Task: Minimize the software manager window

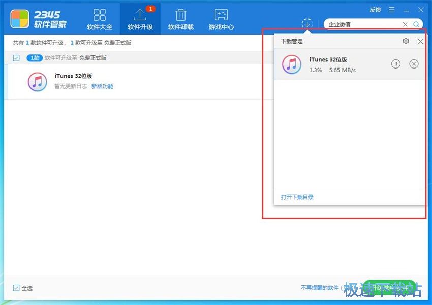Action: pyautogui.click(x=406, y=11)
